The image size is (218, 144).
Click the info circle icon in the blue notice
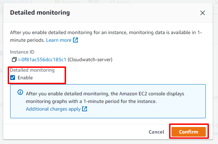tap(20, 92)
